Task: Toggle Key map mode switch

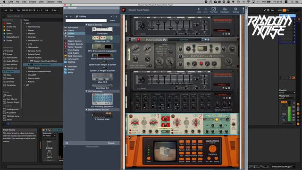Action: (x=272, y=10)
